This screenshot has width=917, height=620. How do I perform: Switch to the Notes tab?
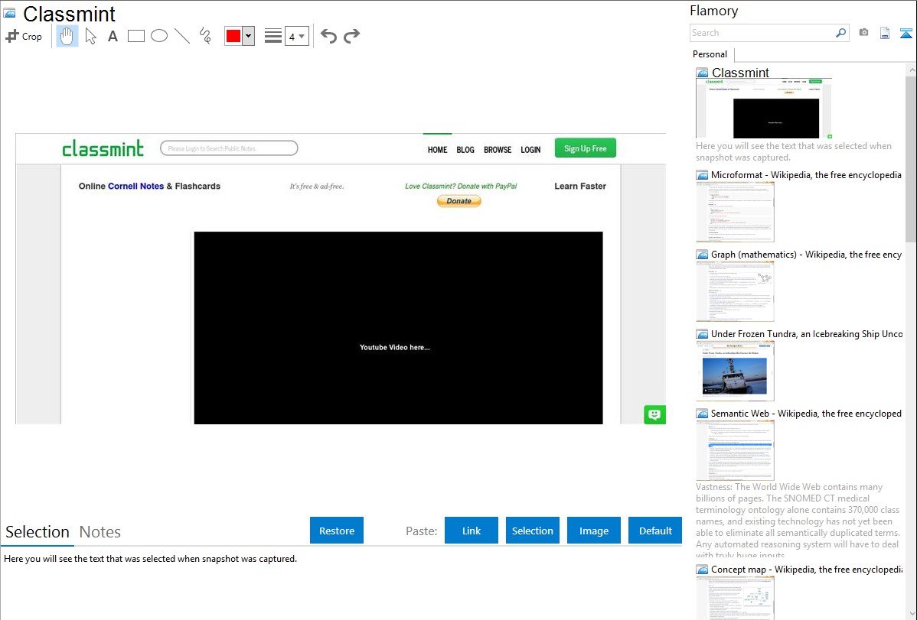tap(100, 532)
